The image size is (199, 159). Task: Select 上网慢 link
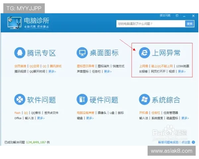point(144,66)
